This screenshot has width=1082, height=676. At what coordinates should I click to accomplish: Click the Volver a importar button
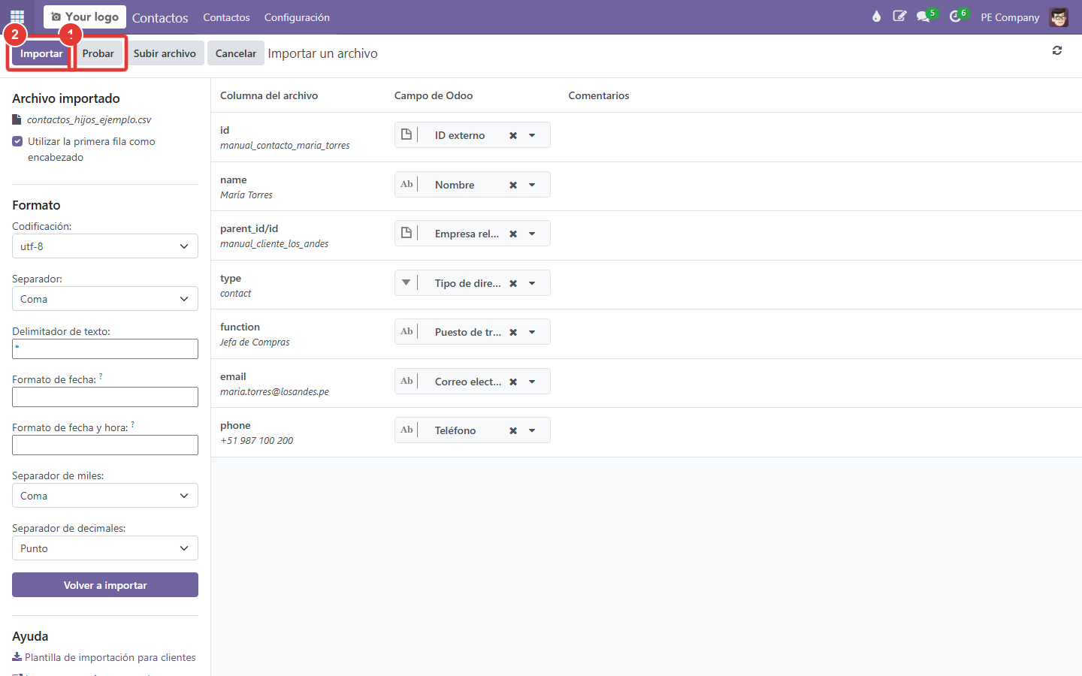click(105, 585)
